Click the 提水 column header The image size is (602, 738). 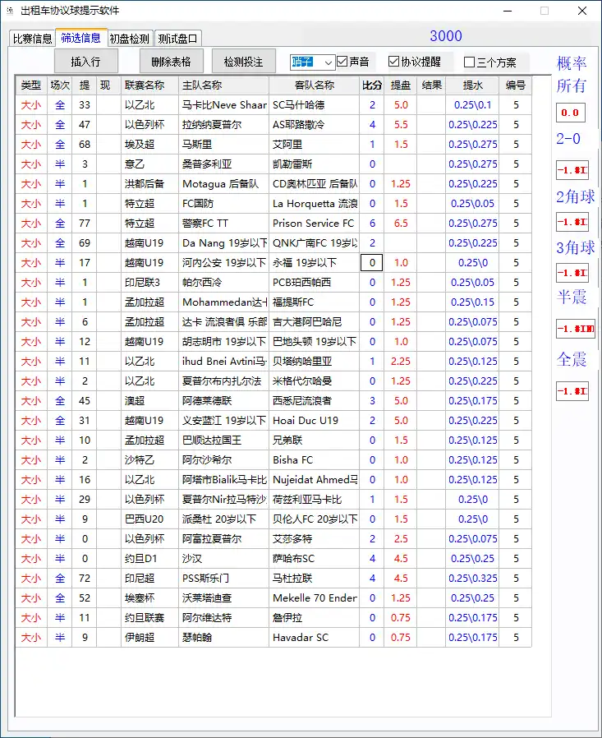click(x=472, y=85)
